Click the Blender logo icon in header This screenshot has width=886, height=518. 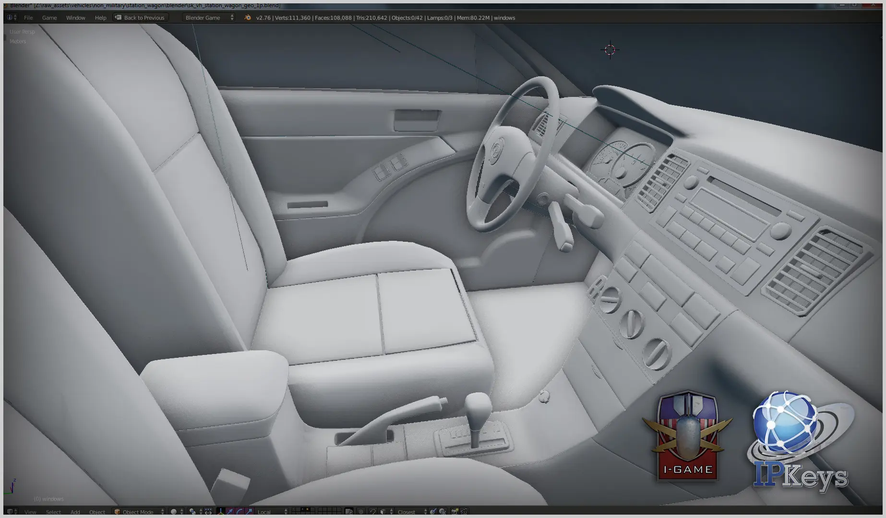click(x=248, y=18)
